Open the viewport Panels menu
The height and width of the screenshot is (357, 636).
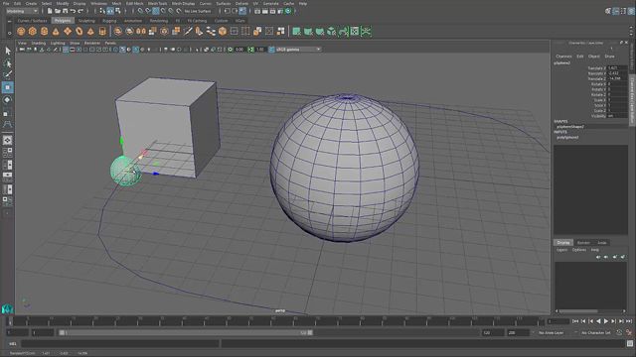pos(110,43)
